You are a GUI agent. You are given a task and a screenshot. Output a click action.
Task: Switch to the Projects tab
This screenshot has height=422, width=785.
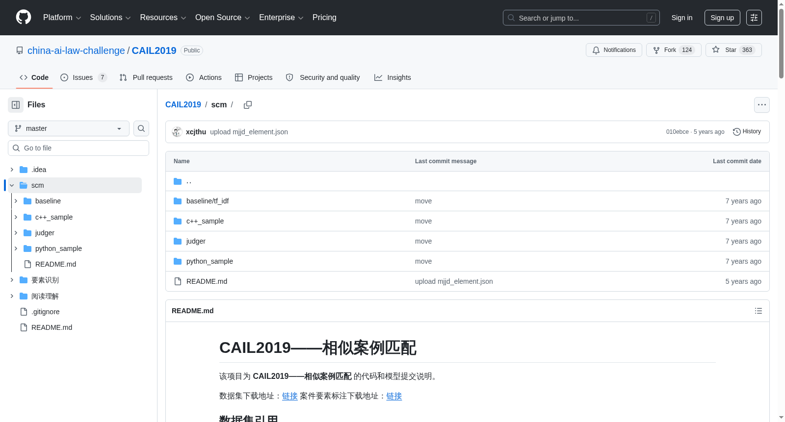tap(254, 77)
